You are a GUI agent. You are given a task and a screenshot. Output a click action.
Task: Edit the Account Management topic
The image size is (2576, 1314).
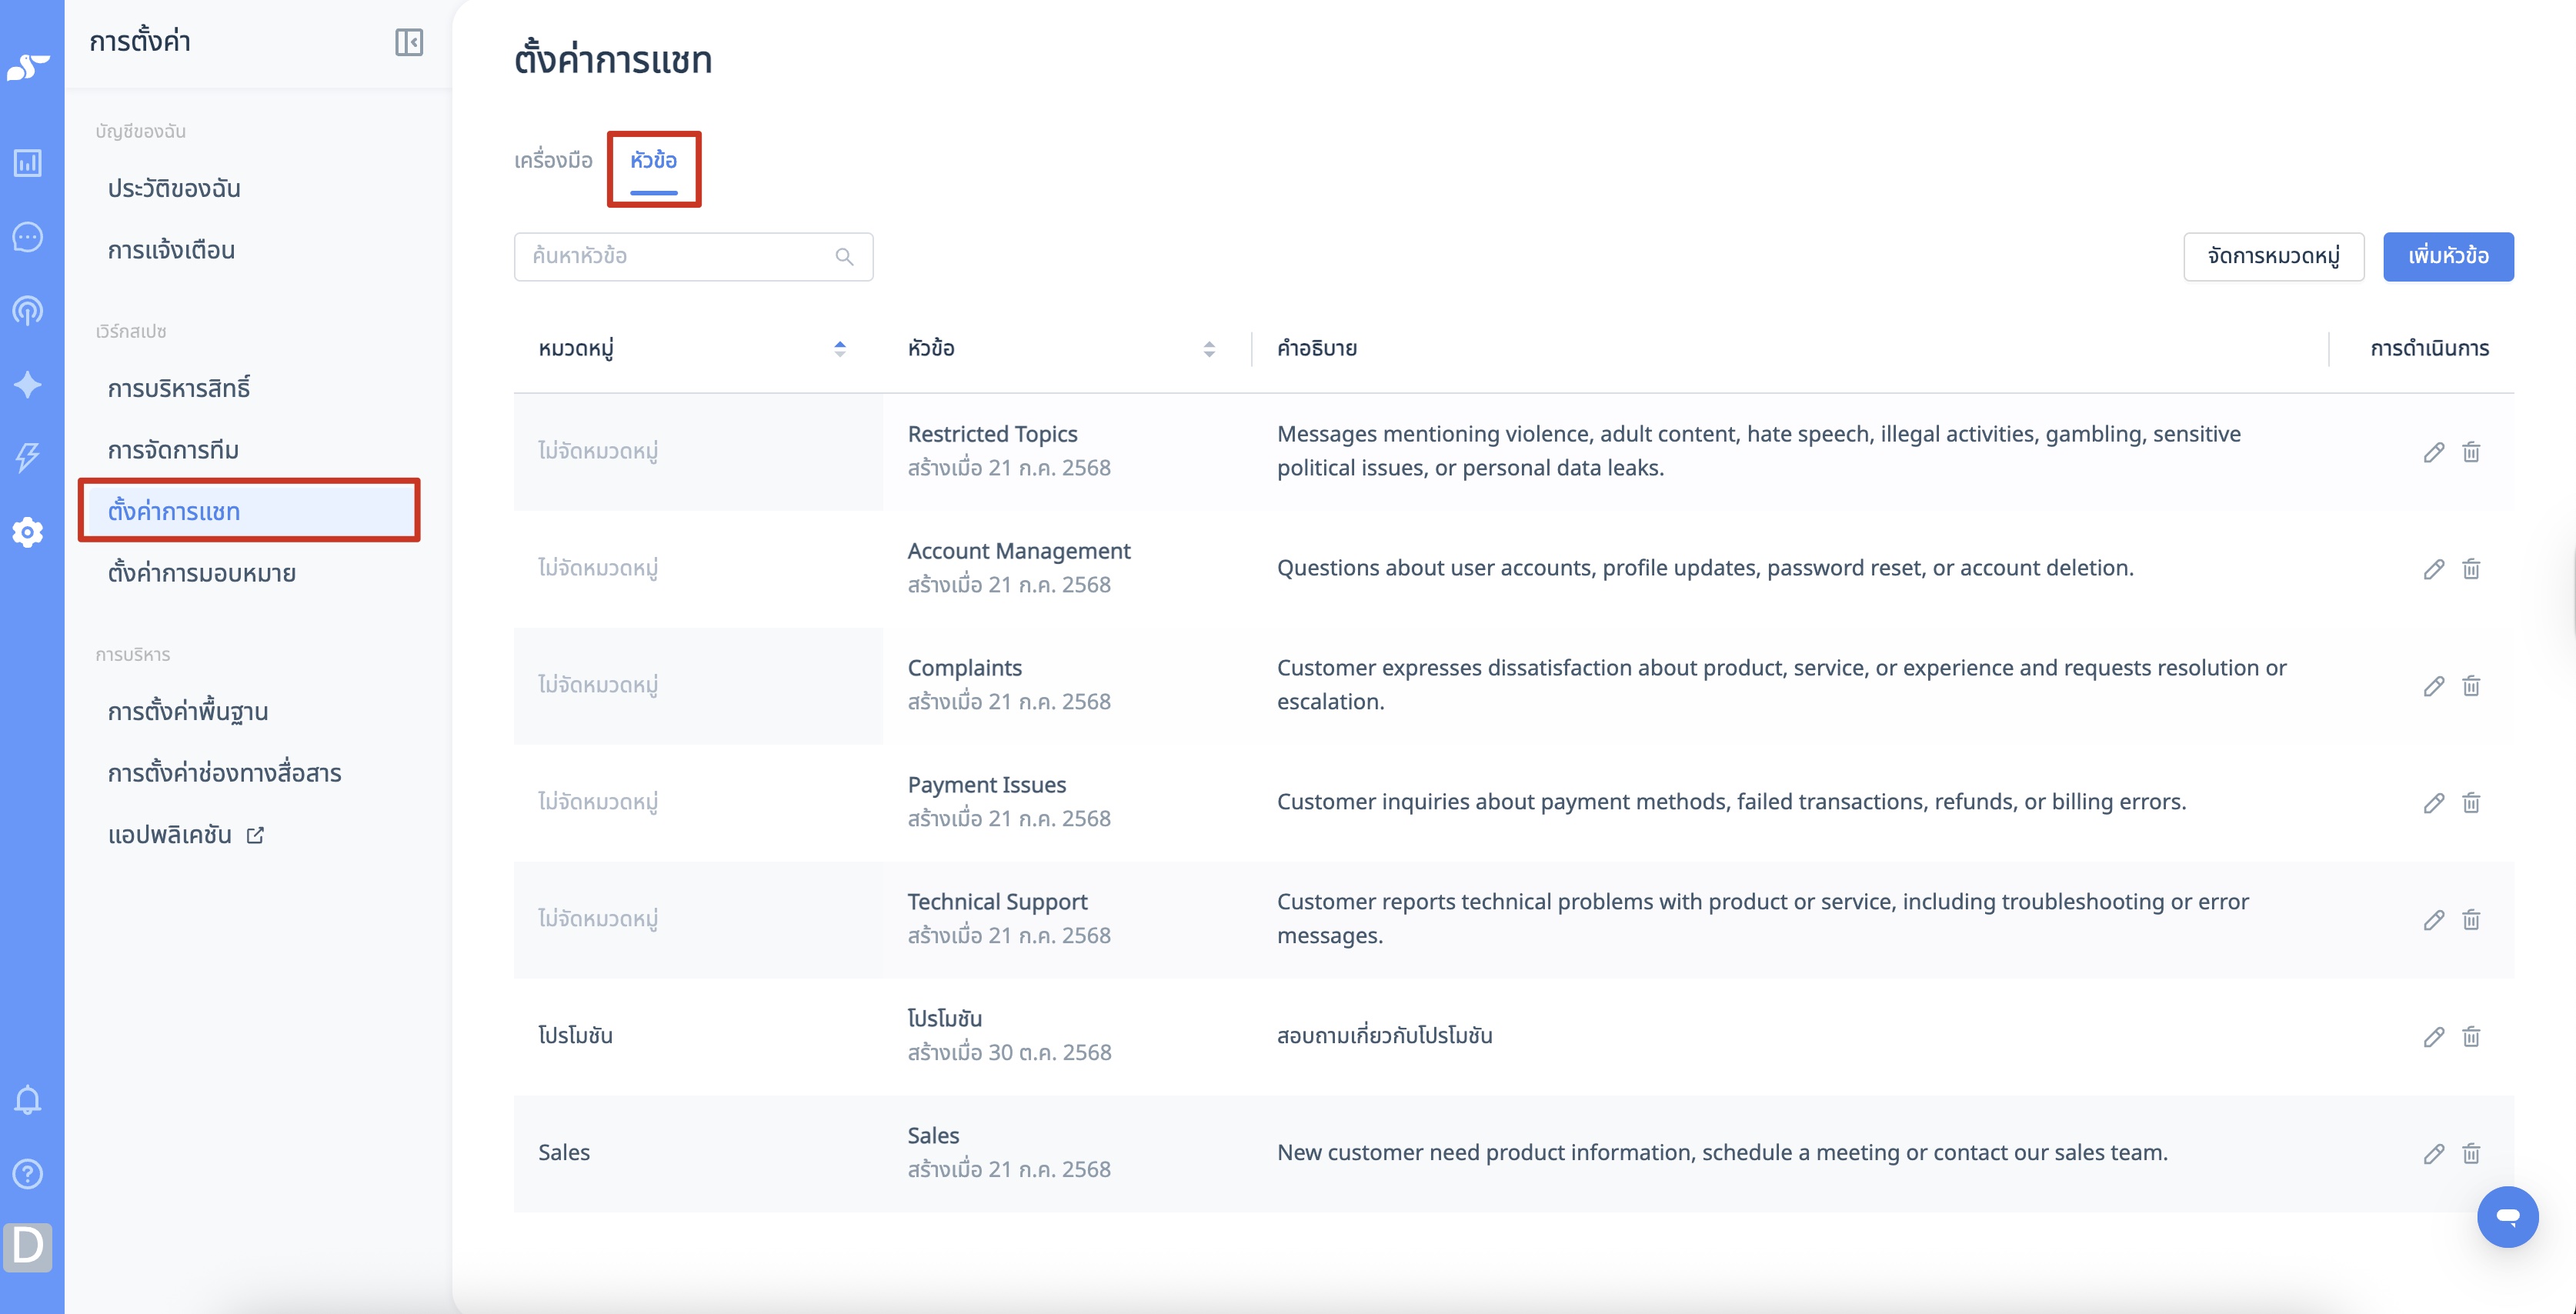click(2433, 569)
